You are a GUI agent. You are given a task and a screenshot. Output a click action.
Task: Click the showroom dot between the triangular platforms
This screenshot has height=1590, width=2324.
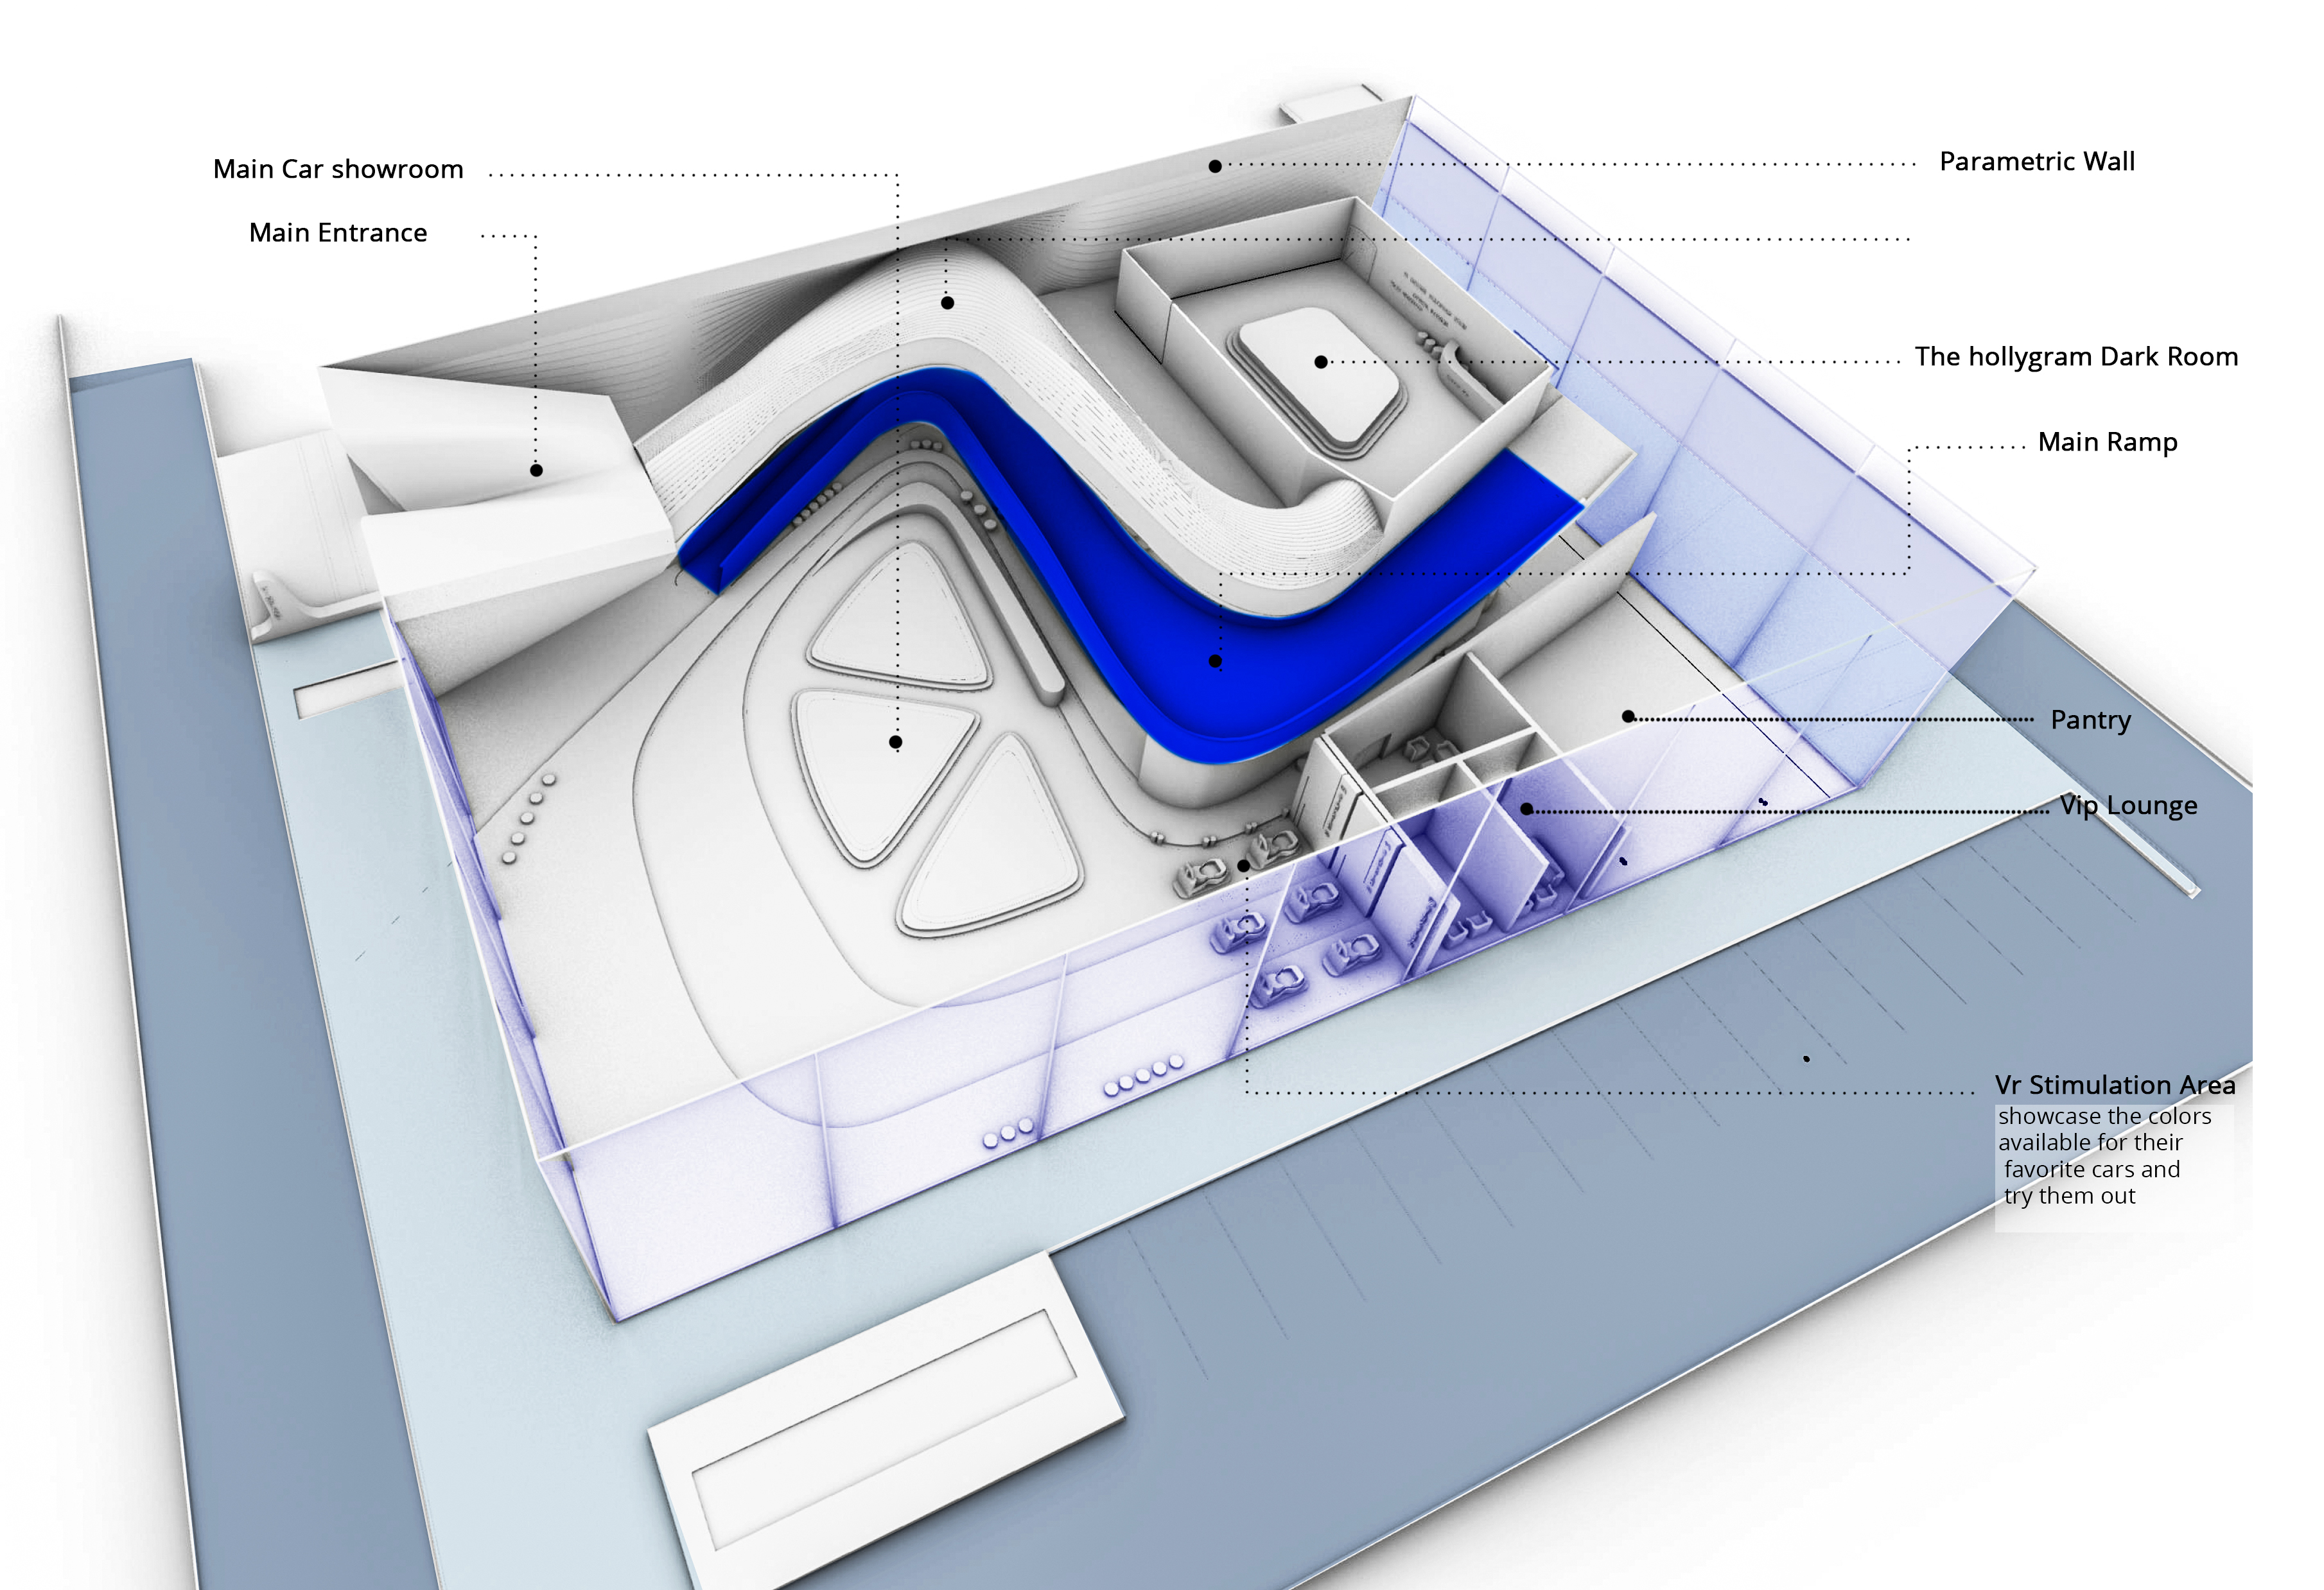click(x=895, y=741)
